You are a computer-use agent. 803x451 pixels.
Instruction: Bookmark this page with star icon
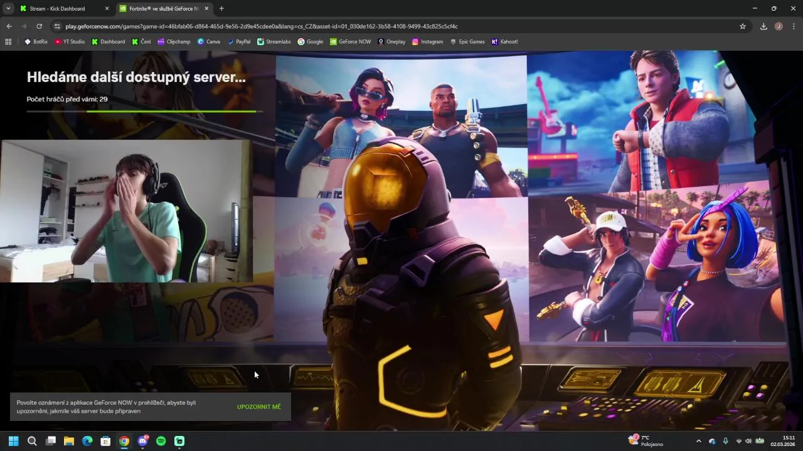click(x=743, y=26)
